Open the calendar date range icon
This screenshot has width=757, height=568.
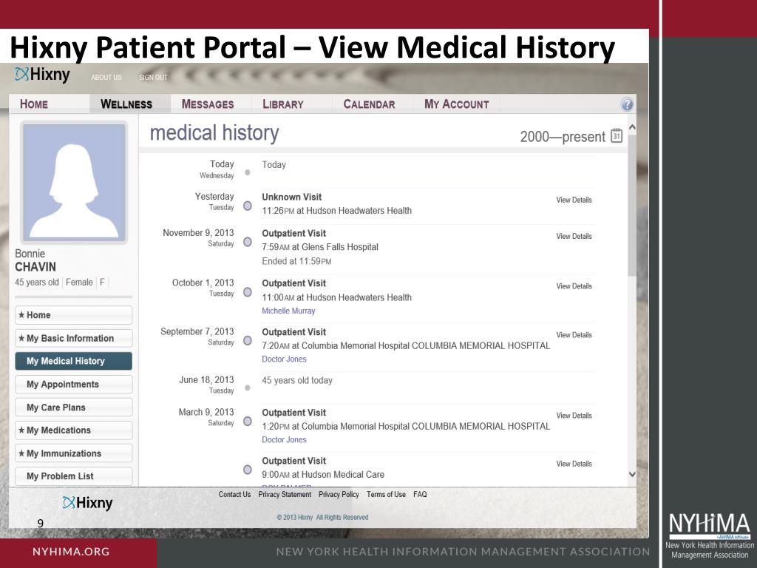tap(617, 136)
